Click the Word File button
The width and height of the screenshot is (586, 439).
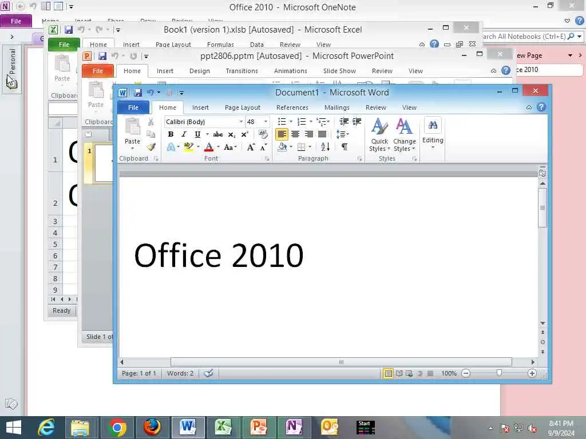coord(133,107)
